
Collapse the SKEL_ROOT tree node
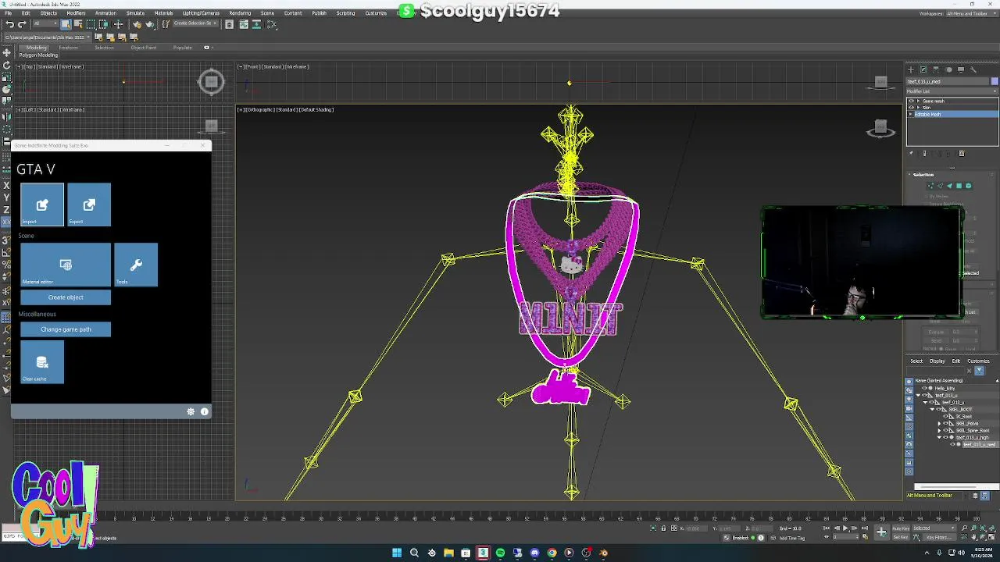click(x=932, y=409)
